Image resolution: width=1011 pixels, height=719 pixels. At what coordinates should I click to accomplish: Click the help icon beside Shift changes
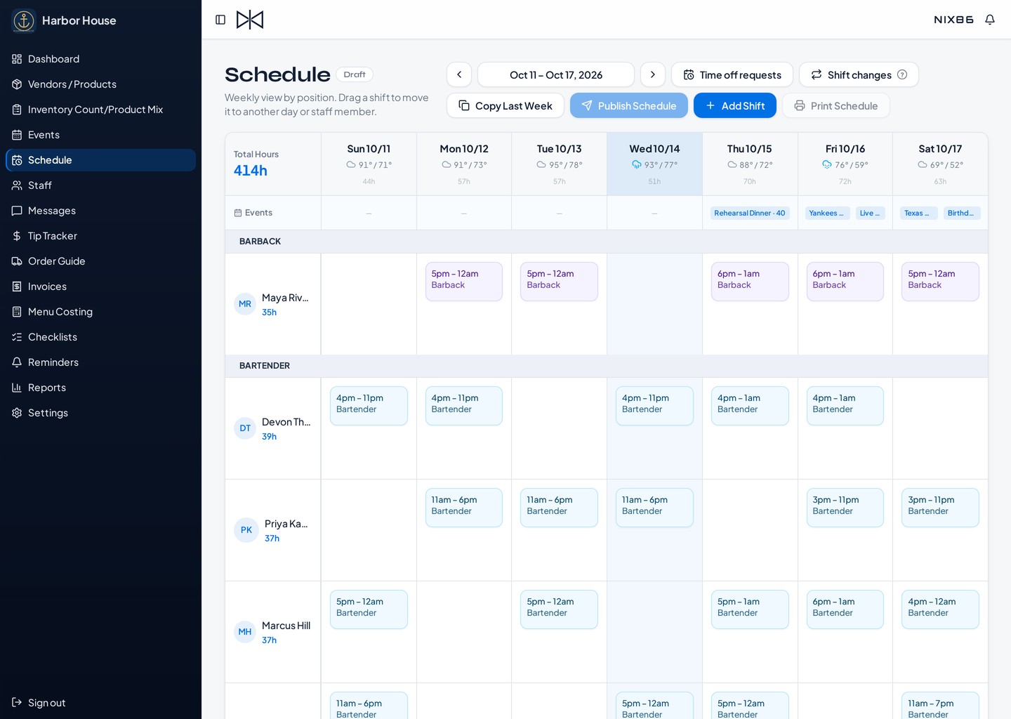(902, 74)
